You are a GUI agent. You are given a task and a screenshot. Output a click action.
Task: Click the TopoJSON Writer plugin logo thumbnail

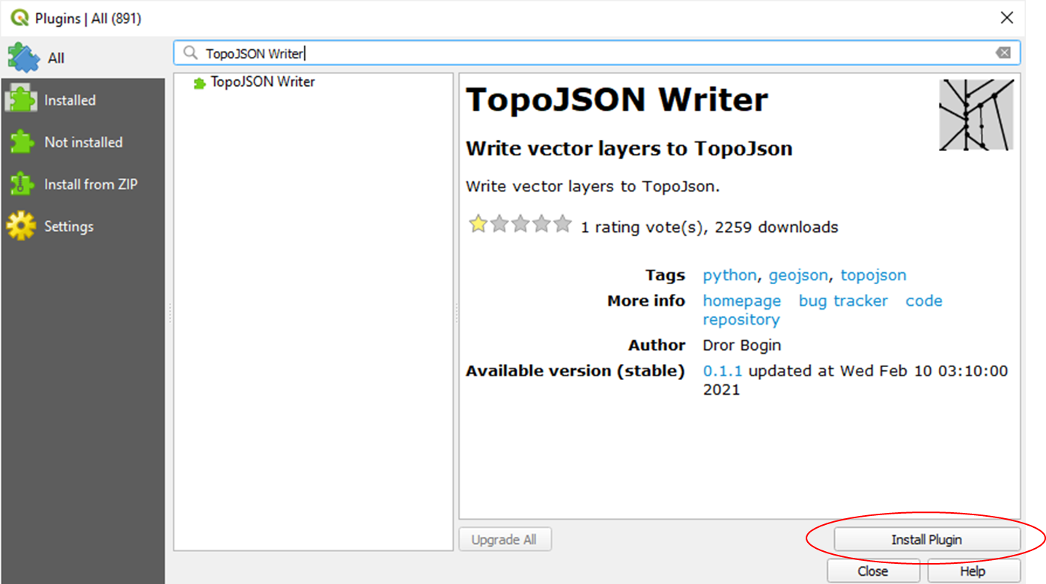point(976,115)
